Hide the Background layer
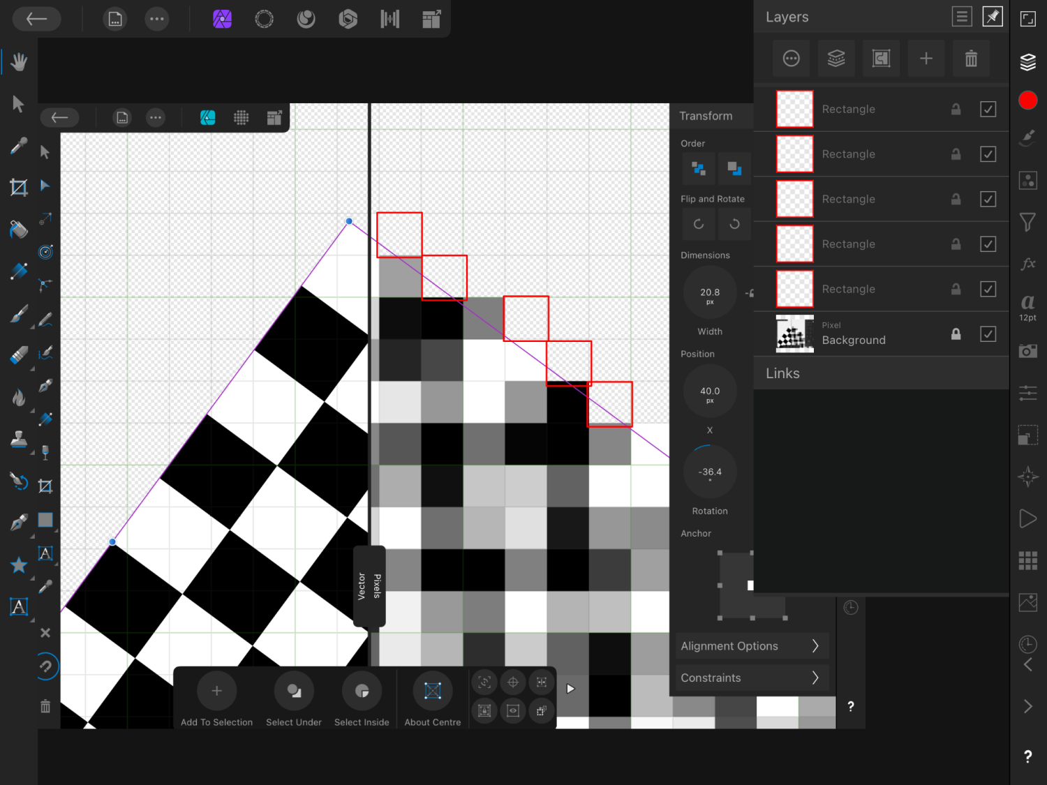Screen dimensions: 1047x785 pos(988,334)
